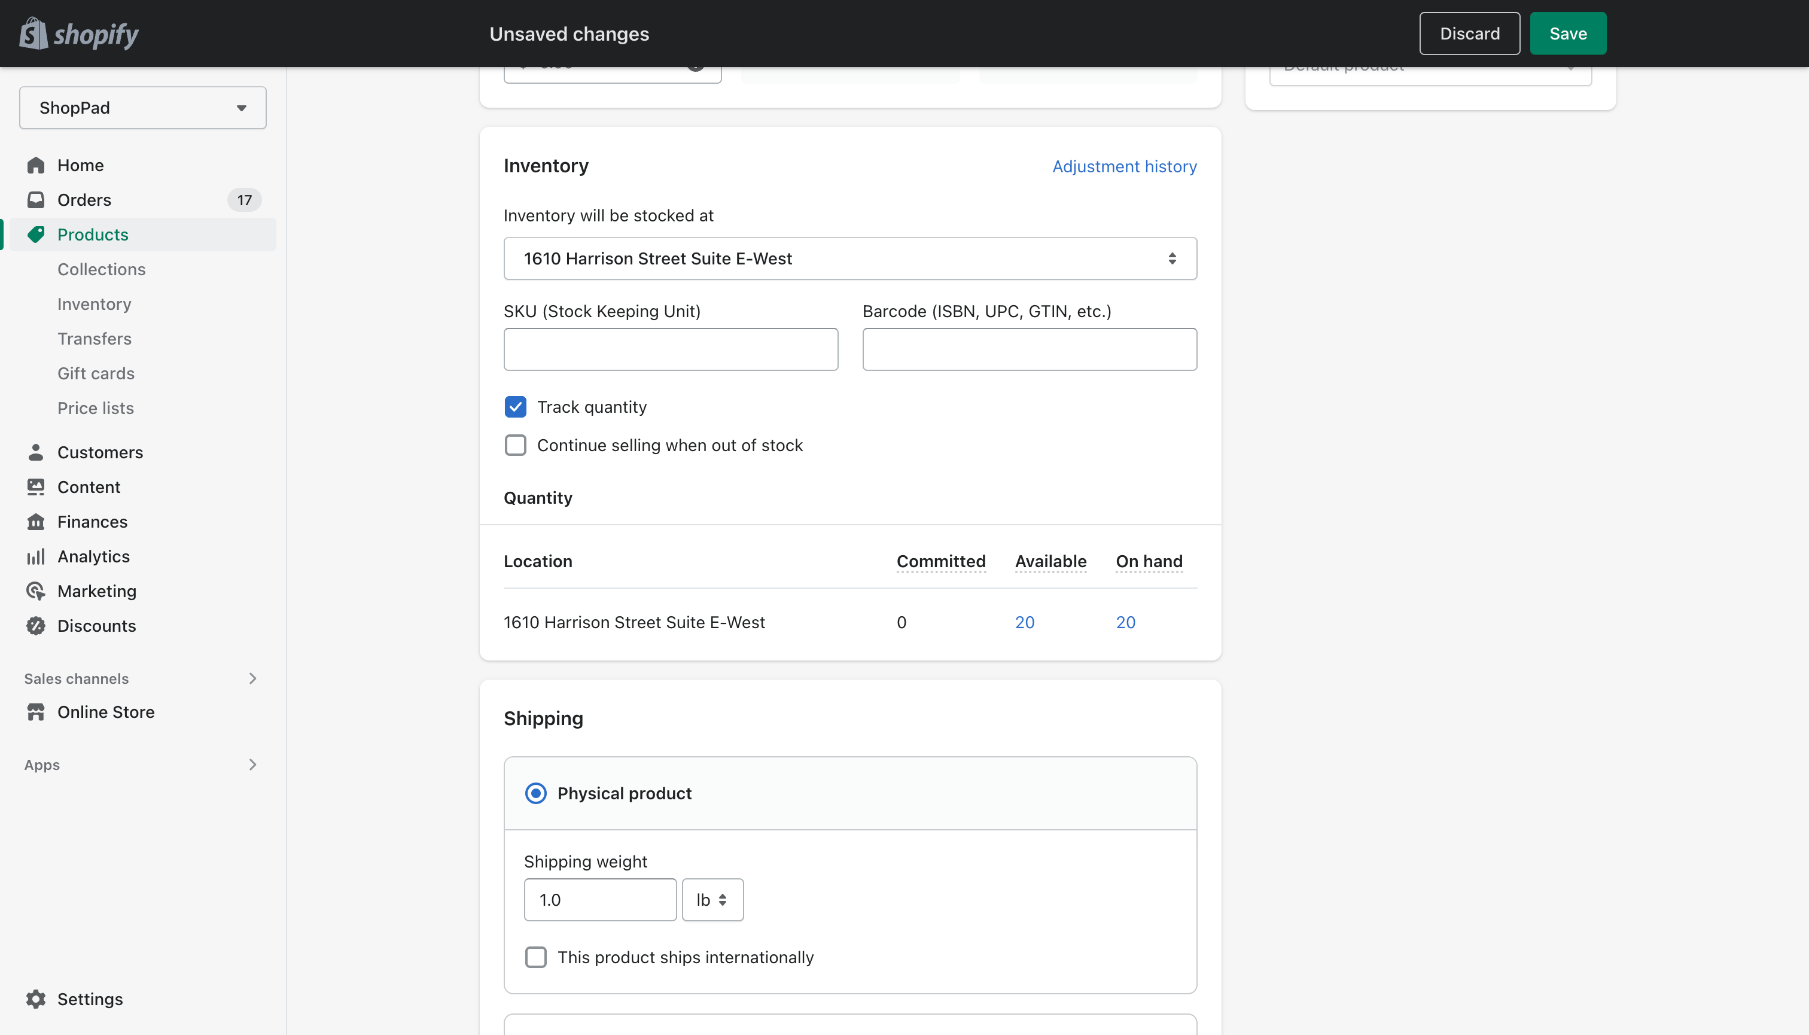This screenshot has height=1035, width=1809.
Task: Open Price lists page
Action: click(x=96, y=409)
